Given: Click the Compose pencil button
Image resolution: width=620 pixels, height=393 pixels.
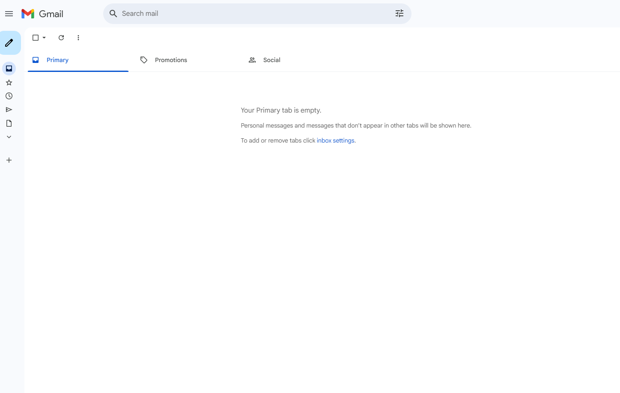Looking at the screenshot, I should [9, 43].
